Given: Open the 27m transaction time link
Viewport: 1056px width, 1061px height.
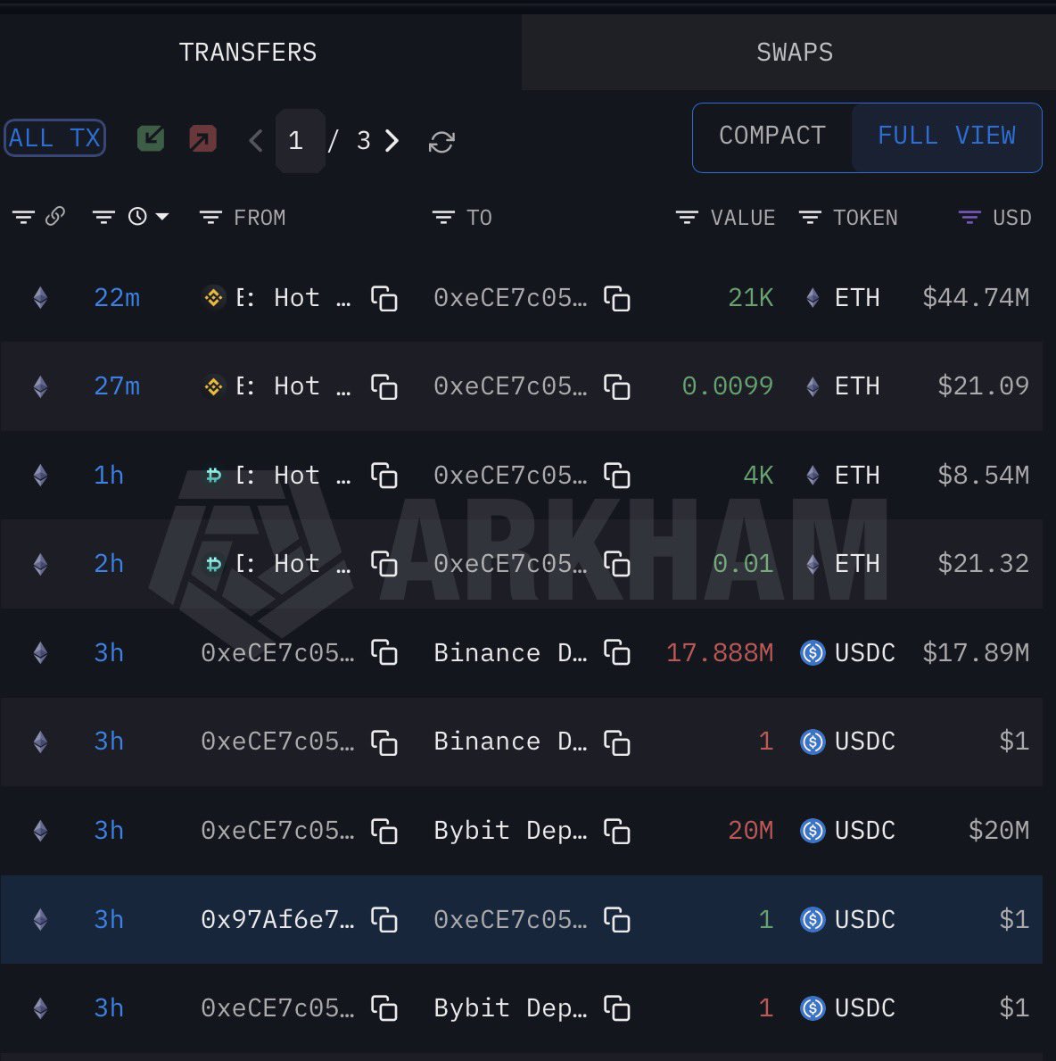Looking at the screenshot, I should click(x=117, y=386).
